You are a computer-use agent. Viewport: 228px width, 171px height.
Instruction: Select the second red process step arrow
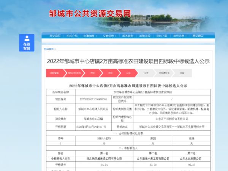[74, 73]
